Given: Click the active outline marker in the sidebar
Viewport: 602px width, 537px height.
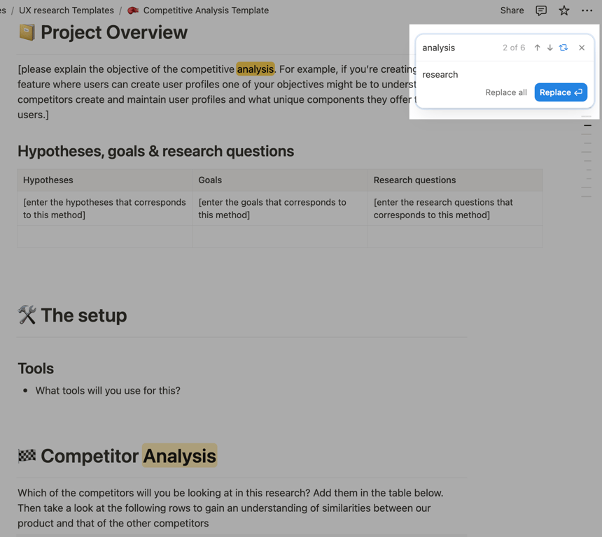Looking at the screenshot, I should (587, 125).
